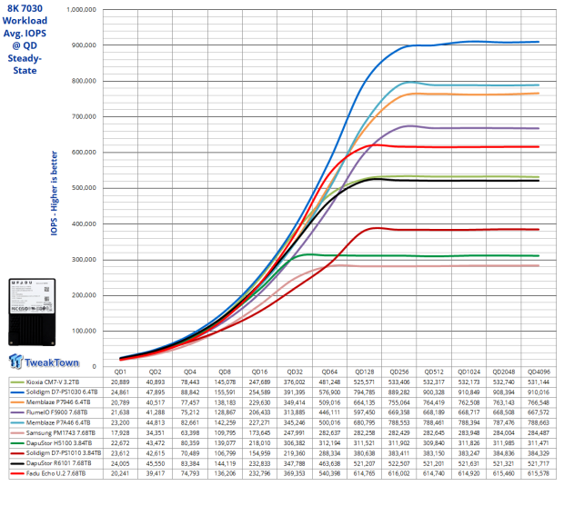Click the Kioxia CM7-V 3.2TB legend label
The width and height of the screenshot is (564, 516).
point(53,382)
